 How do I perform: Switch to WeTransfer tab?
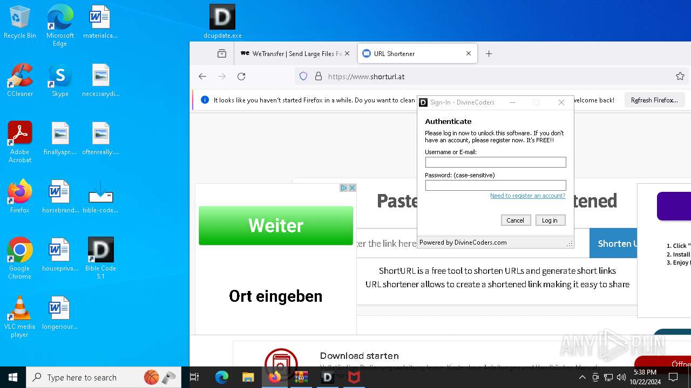click(295, 54)
